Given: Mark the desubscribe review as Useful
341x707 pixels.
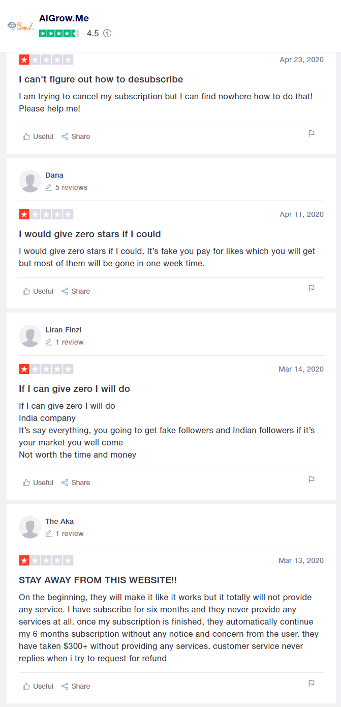Looking at the screenshot, I should pyautogui.click(x=38, y=136).
